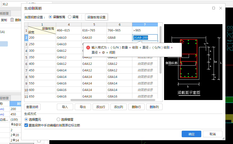Click the >965 range cell
233x144 pixels.
pos(145,30)
